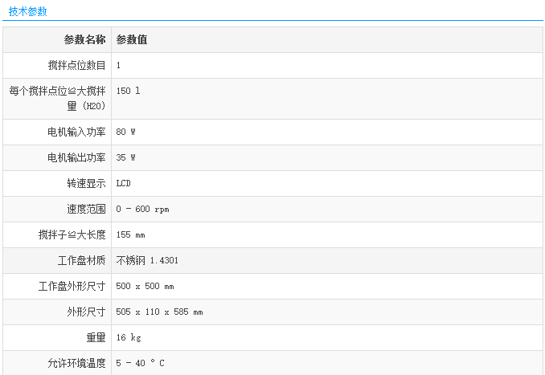Click the 35 W value cell
545x375 pixels.
(125, 157)
